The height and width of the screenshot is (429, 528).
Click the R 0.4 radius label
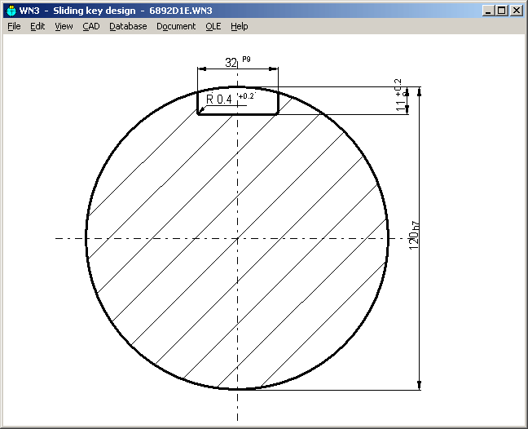pyautogui.click(x=219, y=100)
